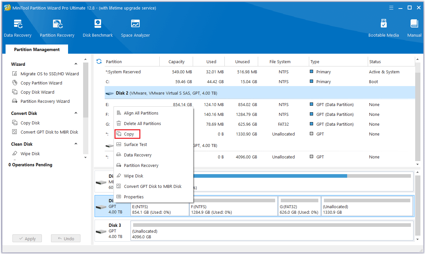Image resolution: width=425 pixels, height=254 pixels.
Task: Select the C: partition row
Action: [260, 82]
